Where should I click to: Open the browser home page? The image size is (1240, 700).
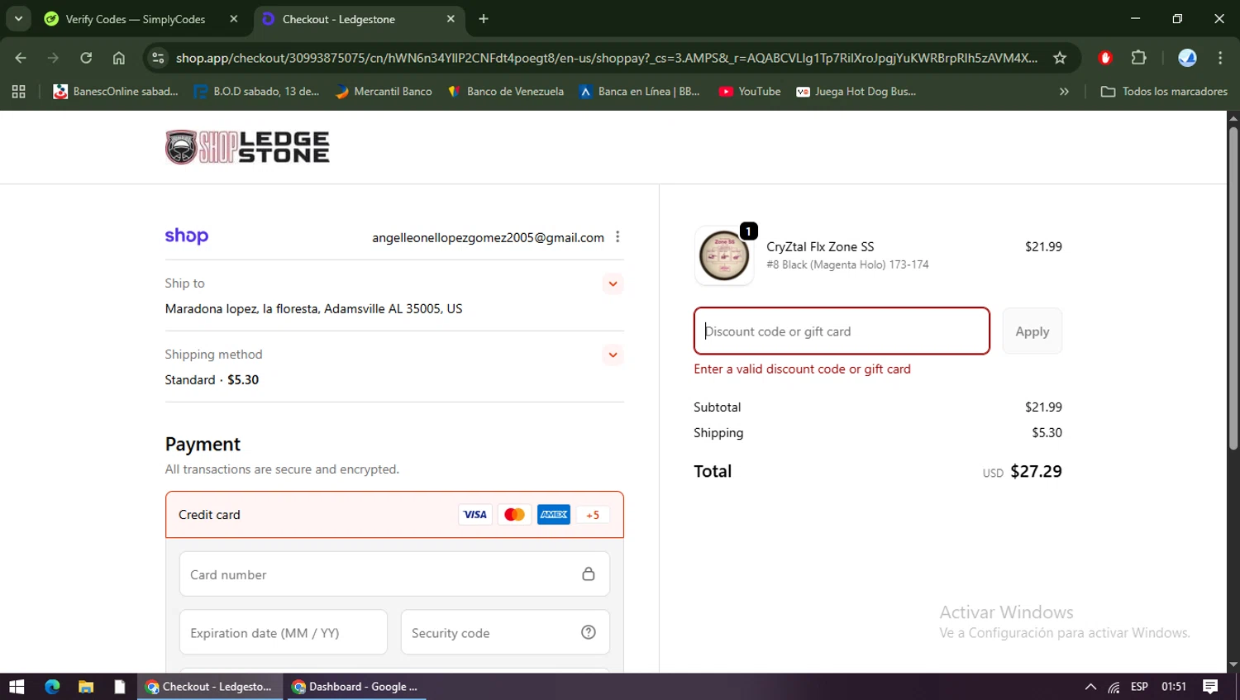click(x=119, y=58)
